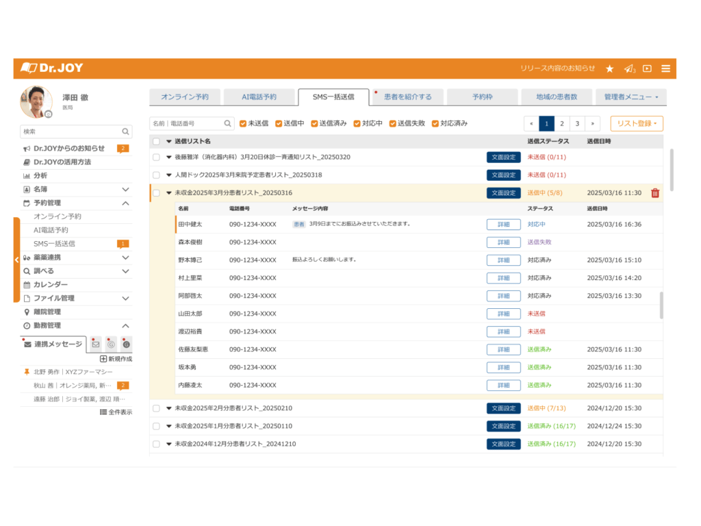701x526 pixels.
Task: Check the box for 人間ドック2025年3月 list
Action: [156, 175]
